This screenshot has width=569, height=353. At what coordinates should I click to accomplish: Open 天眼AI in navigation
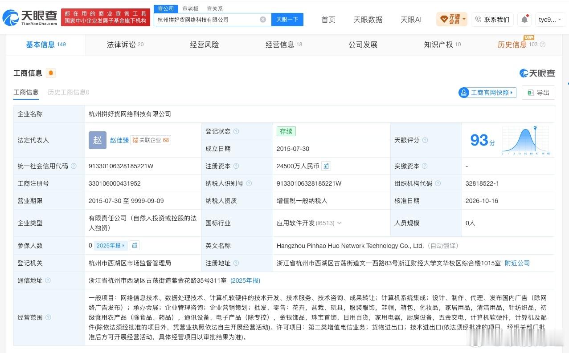pyautogui.click(x=411, y=20)
